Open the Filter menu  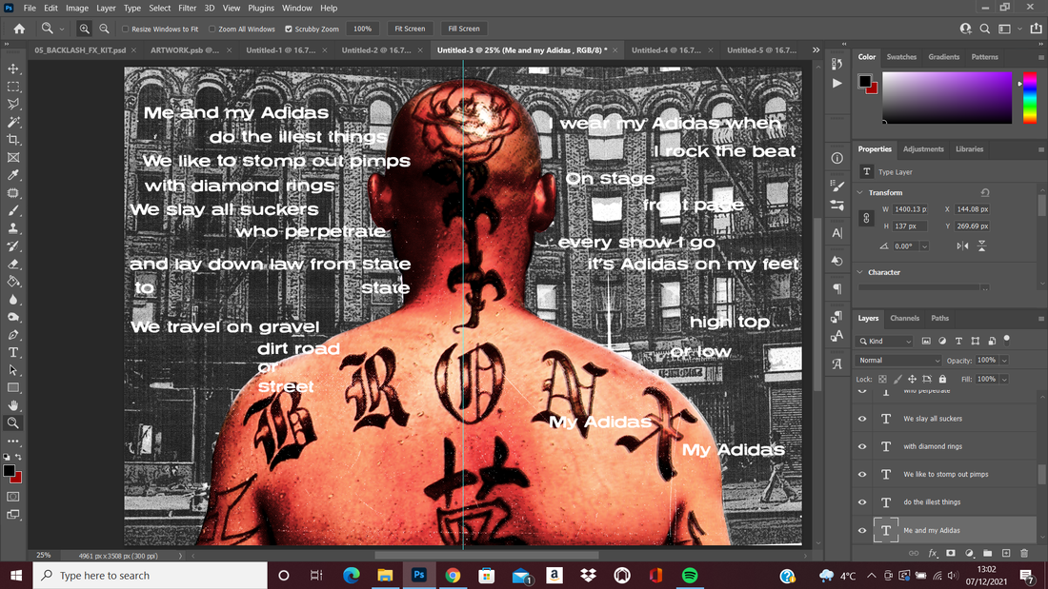tap(187, 8)
